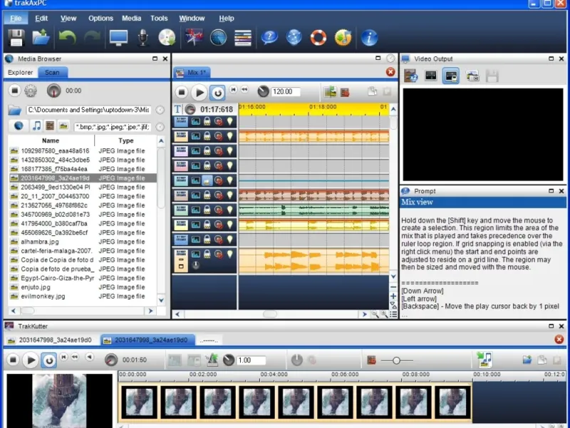Viewport: 570px width, 428px height.
Task: Click the blue info icon in main toolbar
Action: click(x=368, y=37)
